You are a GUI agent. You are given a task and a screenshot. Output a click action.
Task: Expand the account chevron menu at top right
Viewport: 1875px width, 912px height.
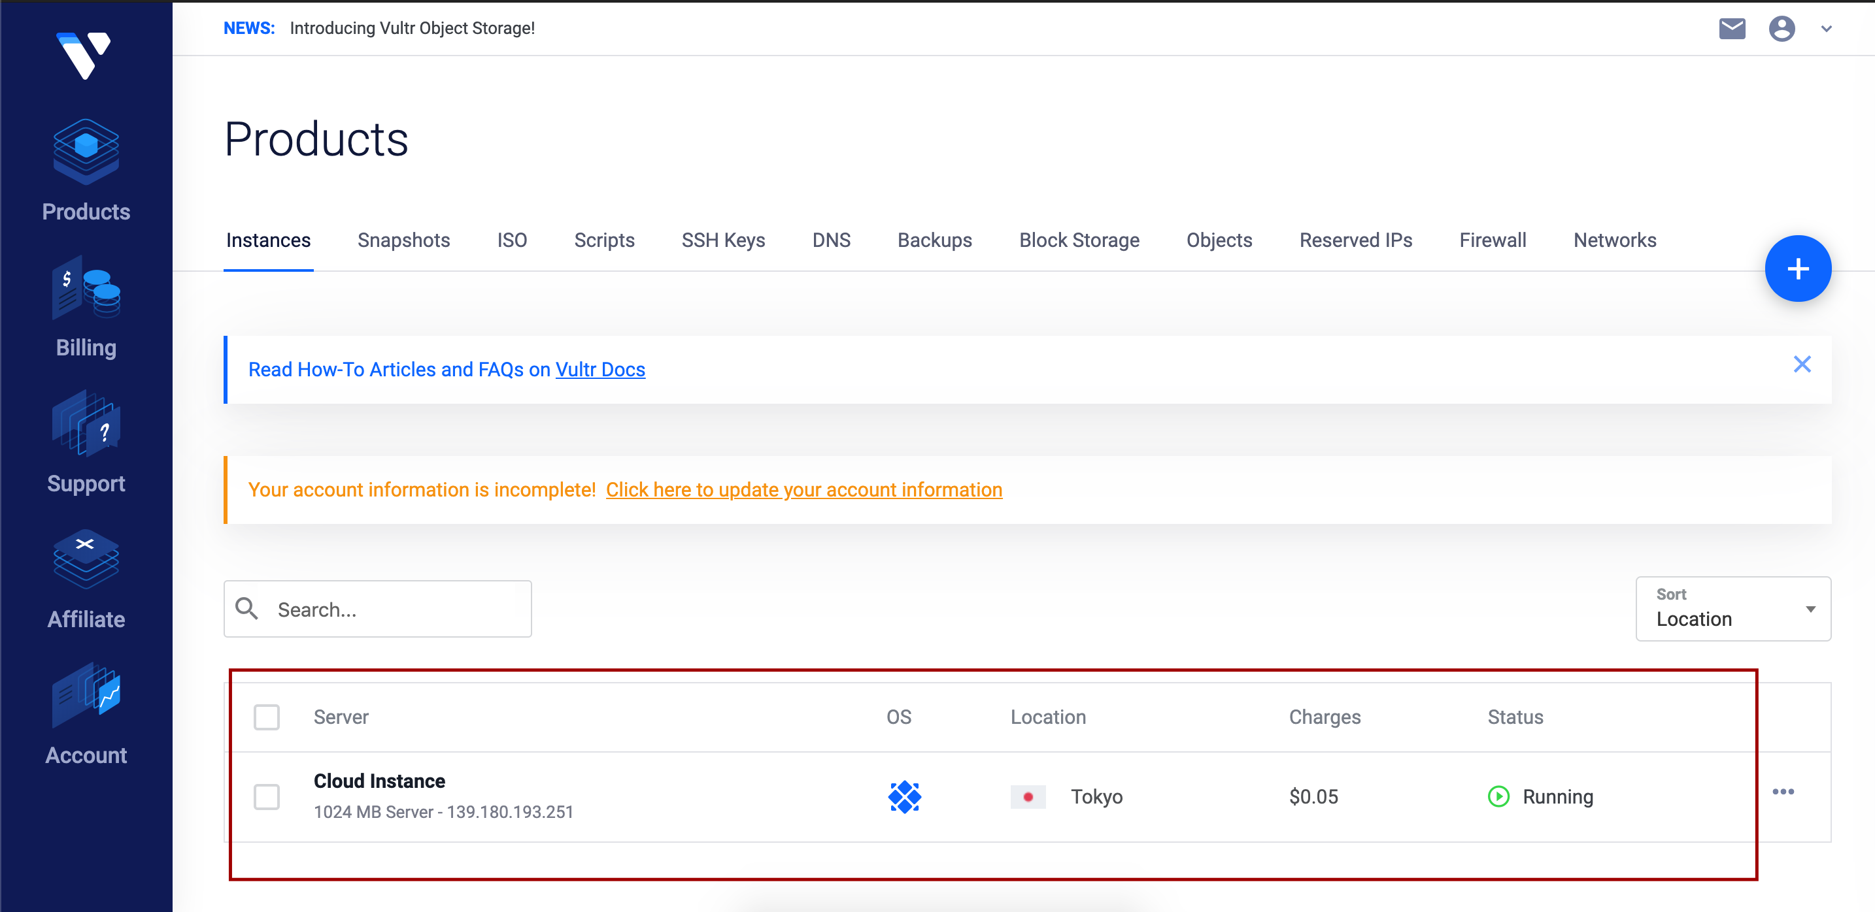[x=1826, y=29]
